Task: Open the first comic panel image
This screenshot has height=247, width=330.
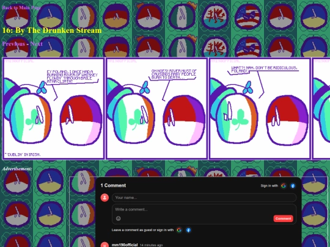Action: pyautogui.click(x=54, y=109)
